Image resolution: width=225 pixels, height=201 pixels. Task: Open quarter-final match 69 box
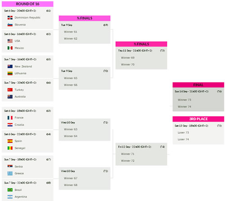[x=85, y=32]
